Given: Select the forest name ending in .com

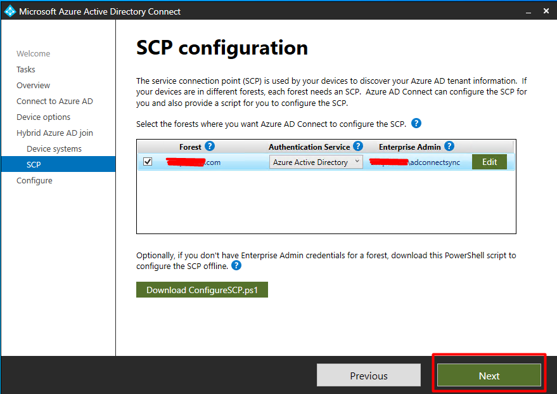Looking at the screenshot, I should pos(193,162).
